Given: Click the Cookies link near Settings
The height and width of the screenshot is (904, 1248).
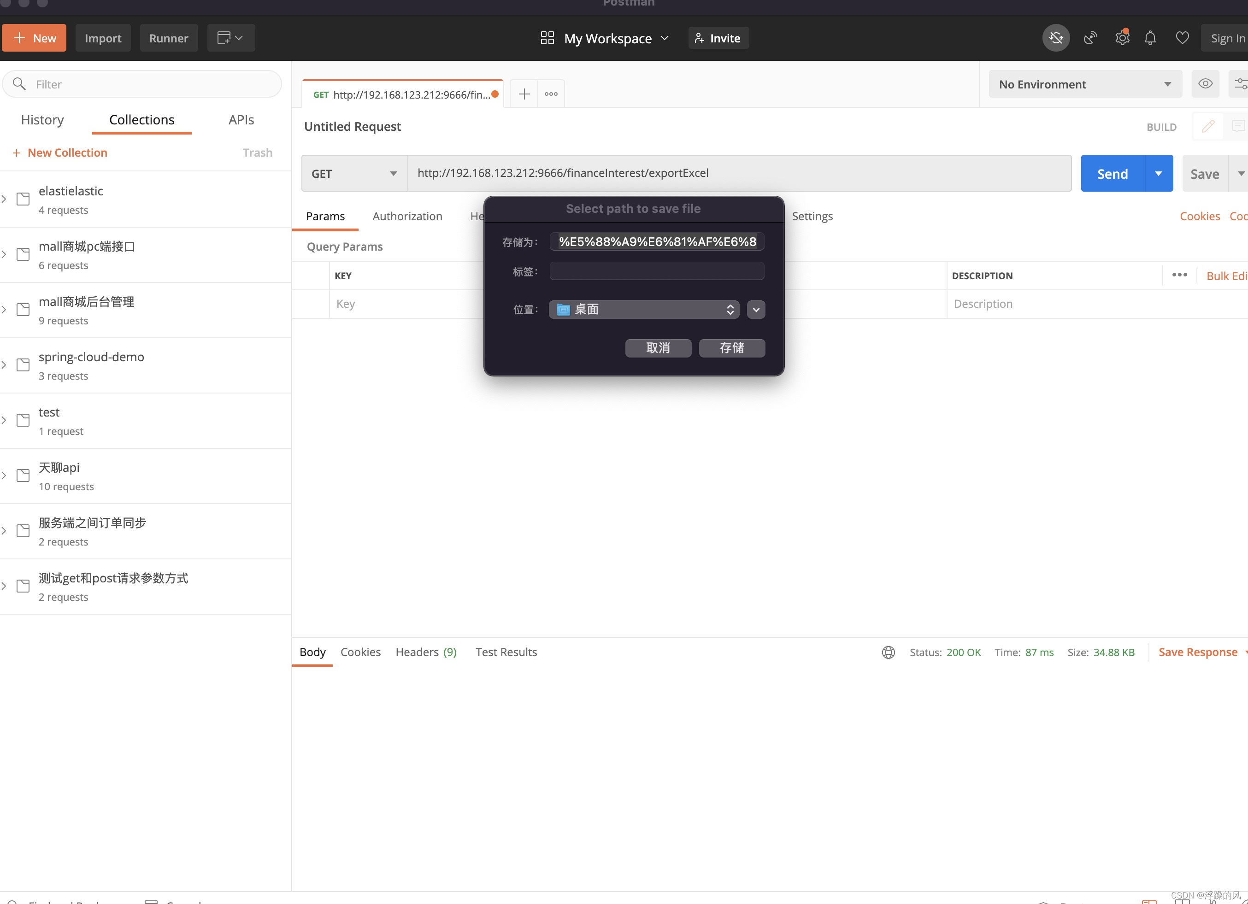Looking at the screenshot, I should pos(1200,216).
